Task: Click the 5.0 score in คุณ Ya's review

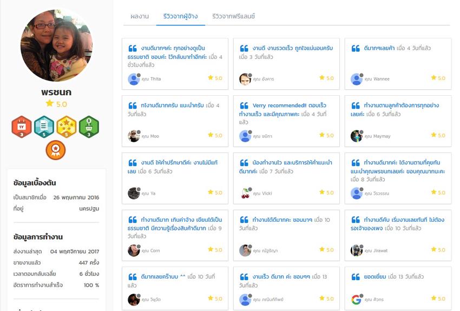Action: pyautogui.click(x=219, y=193)
